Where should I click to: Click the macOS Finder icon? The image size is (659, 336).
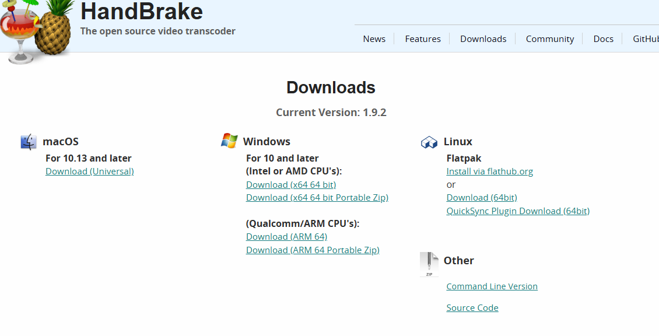[29, 142]
